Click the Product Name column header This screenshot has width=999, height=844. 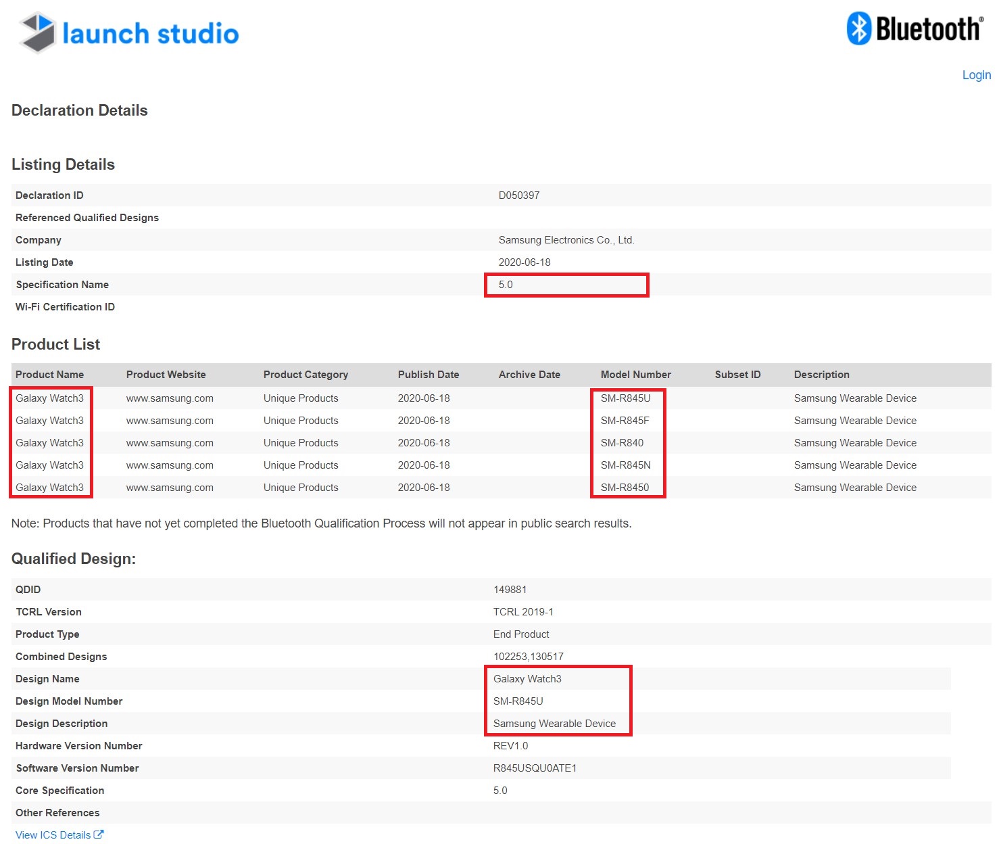pyautogui.click(x=49, y=375)
